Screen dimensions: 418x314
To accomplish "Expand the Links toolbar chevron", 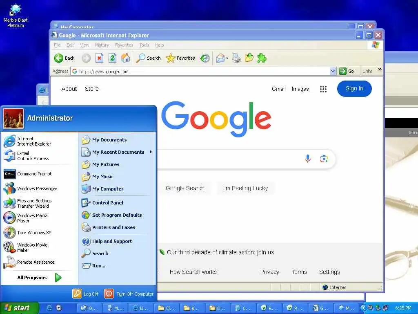I will coord(380,70).
